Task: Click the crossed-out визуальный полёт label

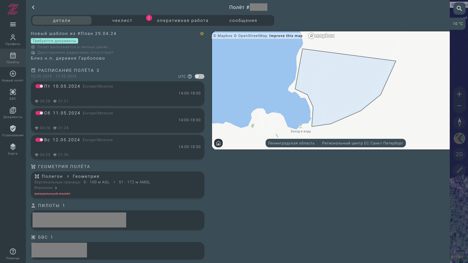Action: click(52, 194)
